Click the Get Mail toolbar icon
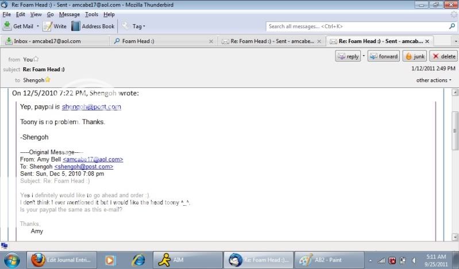 (x=7, y=26)
